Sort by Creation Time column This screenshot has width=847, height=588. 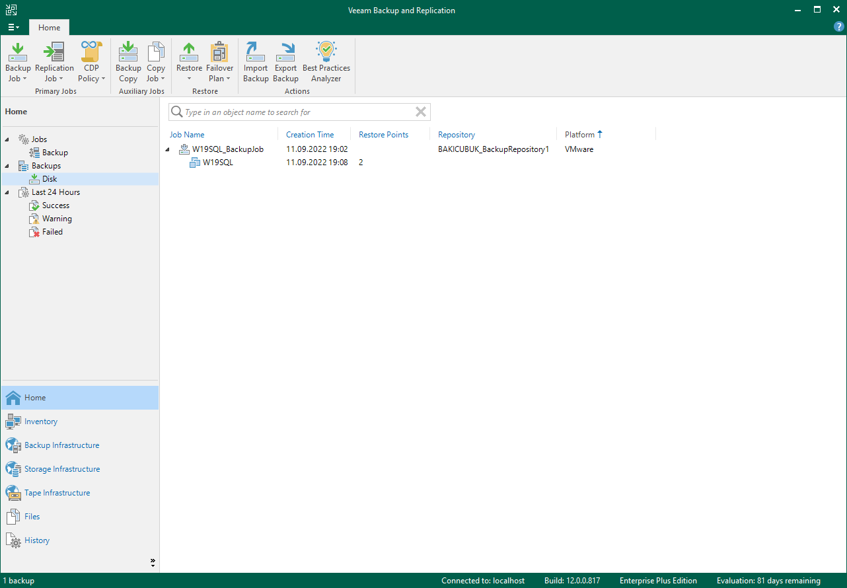tap(310, 135)
